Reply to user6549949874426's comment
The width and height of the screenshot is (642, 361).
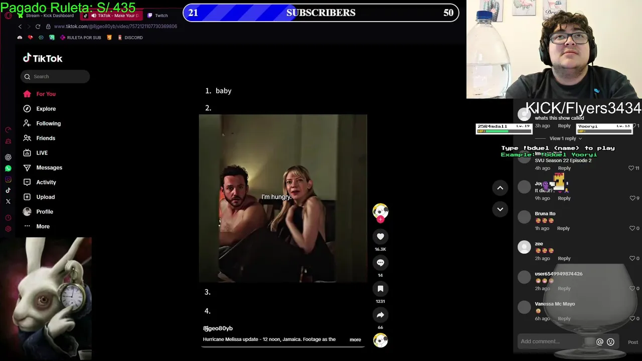point(564,288)
